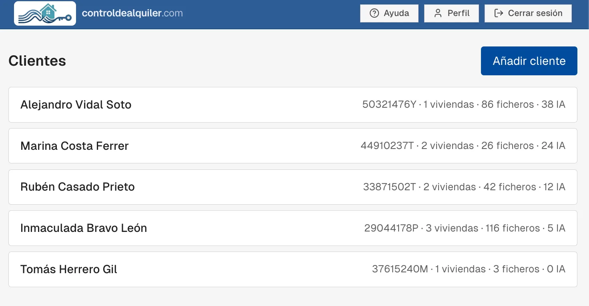Click the 44910237T details summary
Viewport: 589px width, 306px height.
pos(463,146)
